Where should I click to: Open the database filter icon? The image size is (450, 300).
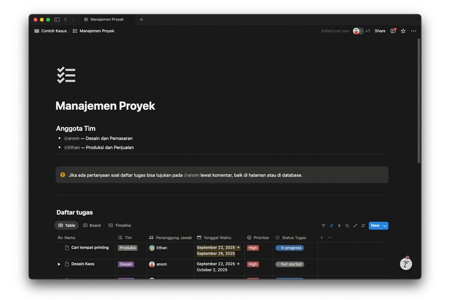pos(323,226)
